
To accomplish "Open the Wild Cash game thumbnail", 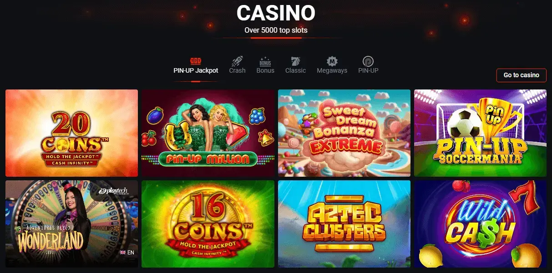I will (x=480, y=224).
